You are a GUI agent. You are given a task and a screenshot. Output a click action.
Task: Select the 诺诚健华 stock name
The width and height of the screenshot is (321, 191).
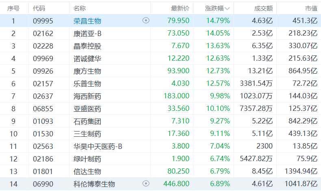pos(87,59)
